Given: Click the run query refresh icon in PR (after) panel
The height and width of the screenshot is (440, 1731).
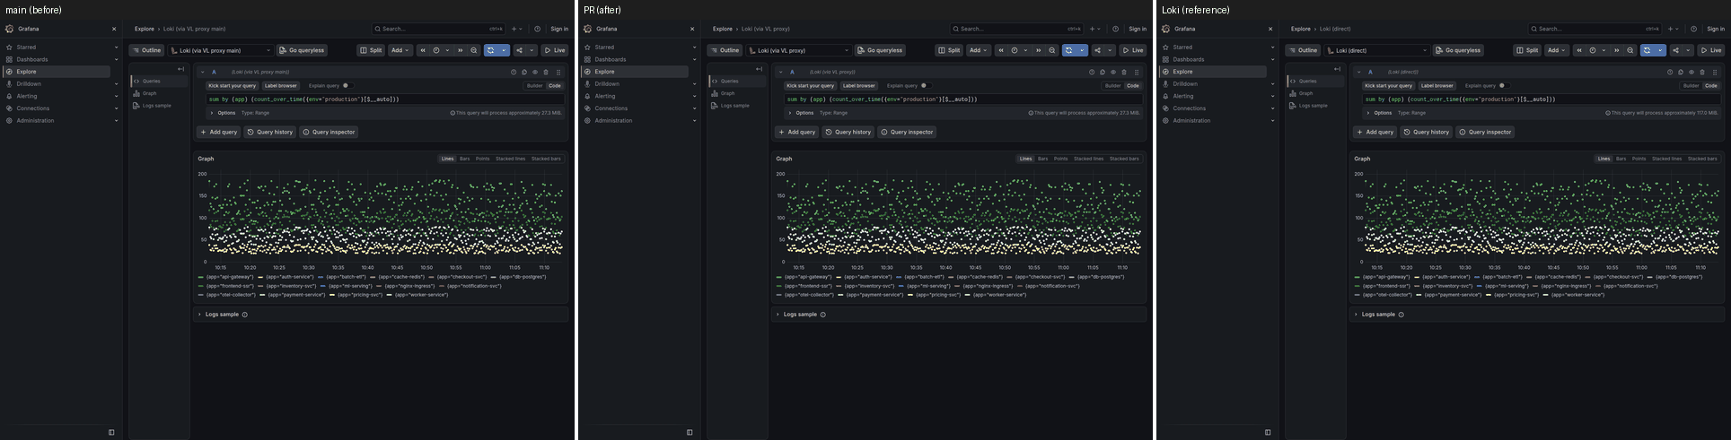Looking at the screenshot, I should 1068,50.
